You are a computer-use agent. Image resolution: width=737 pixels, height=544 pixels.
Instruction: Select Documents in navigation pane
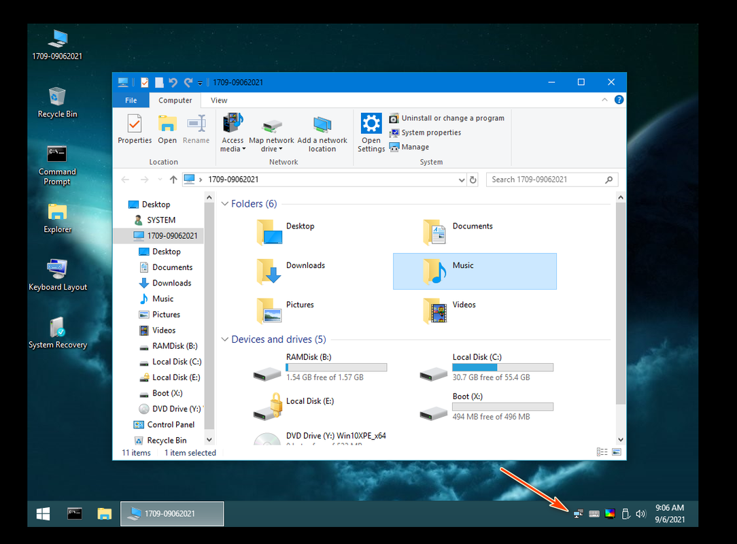coord(166,267)
